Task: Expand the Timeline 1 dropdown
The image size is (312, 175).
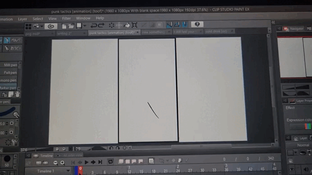Action: click(68, 171)
